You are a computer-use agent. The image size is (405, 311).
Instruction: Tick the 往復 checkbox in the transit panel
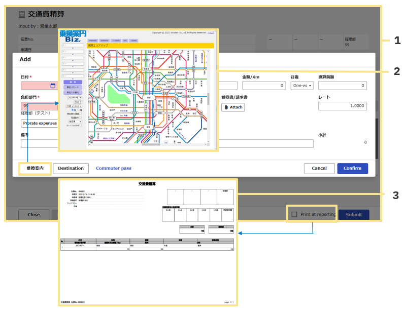tap(81, 118)
